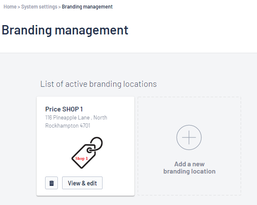The width and height of the screenshot is (257, 205).
Task: Click the red Shop 1 logo text
Action: [82, 159]
